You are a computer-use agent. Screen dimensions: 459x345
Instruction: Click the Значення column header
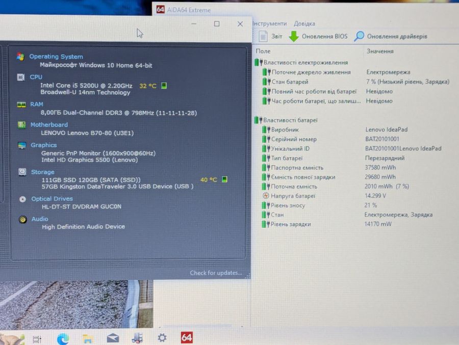pyautogui.click(x=380, y=51)
